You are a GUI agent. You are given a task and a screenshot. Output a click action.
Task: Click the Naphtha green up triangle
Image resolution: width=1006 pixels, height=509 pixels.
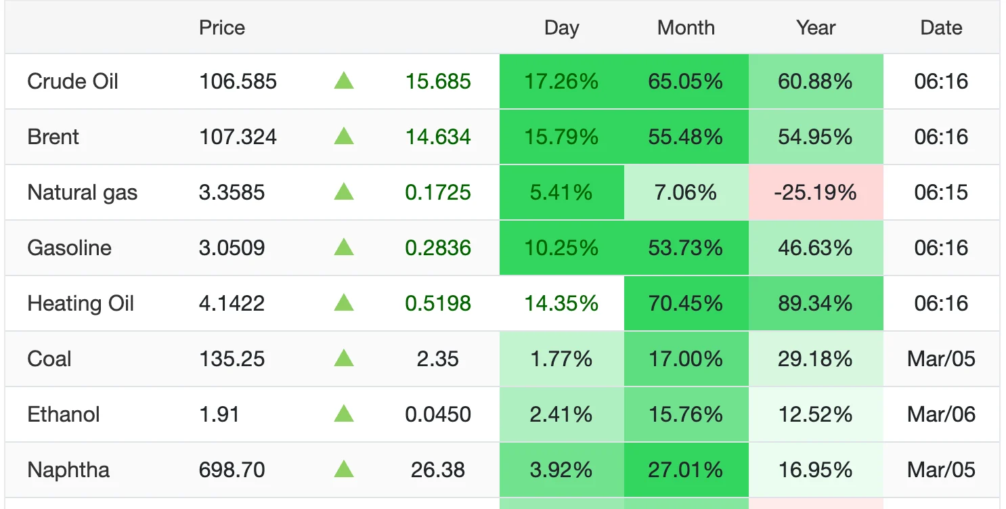(344, 470)
